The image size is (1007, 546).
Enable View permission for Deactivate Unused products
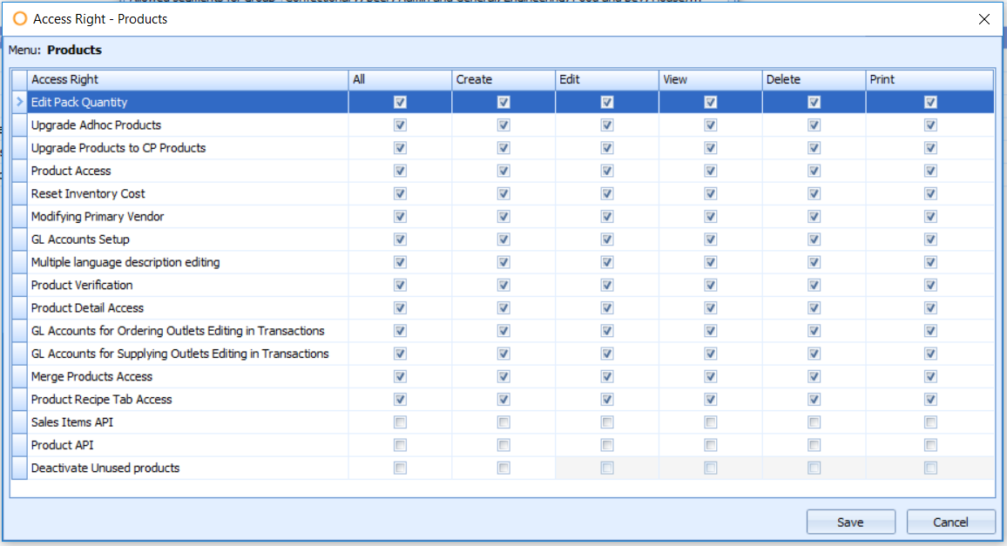pos(710,468)
